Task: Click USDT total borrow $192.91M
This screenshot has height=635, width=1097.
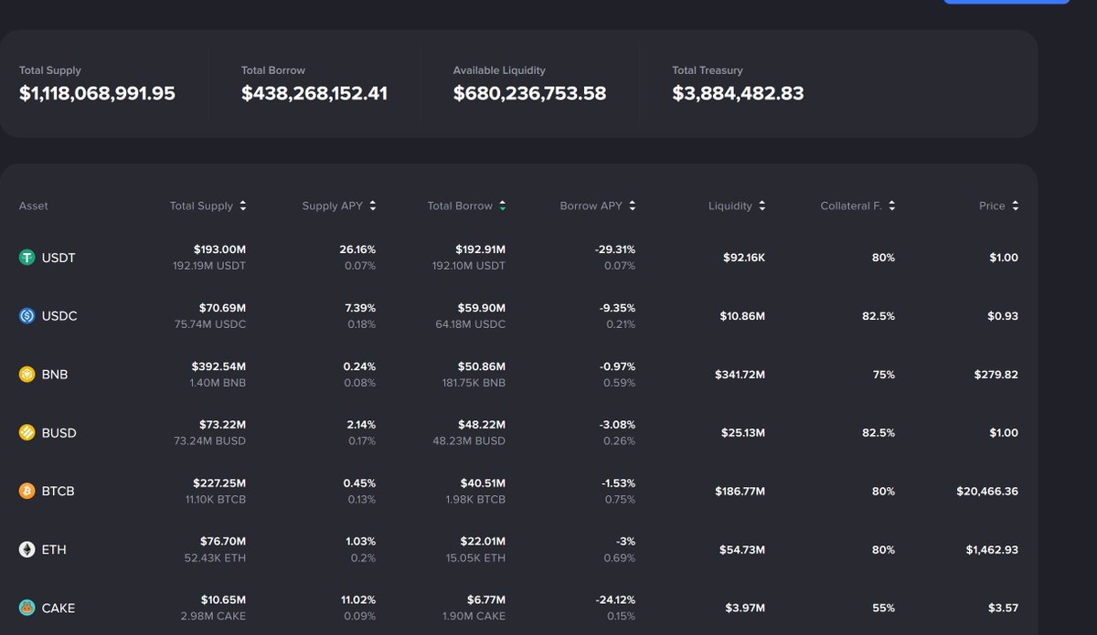Action: tap(481, 249)
